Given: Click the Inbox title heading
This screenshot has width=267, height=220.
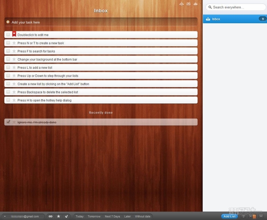Looking at the screenshot, I should click(101, 11).
